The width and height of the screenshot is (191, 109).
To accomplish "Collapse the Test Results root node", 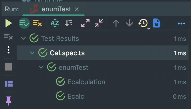I will pyautogui.click(x=24, y=38).
